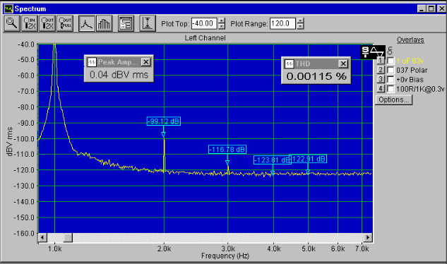447x264 pixels.
Task: Decrease Plot Range with down arrow
Action: (x=300, y=27)
